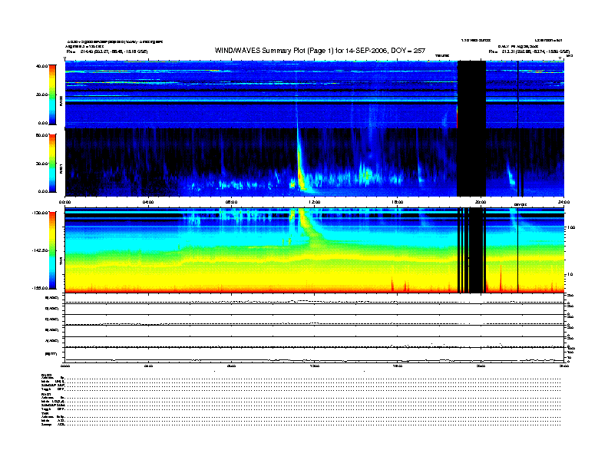This screenshot has width=608, height=470.
Task: Click the TNR panel color scale bar
Action: pyautogui.click(x=52, y=250)
